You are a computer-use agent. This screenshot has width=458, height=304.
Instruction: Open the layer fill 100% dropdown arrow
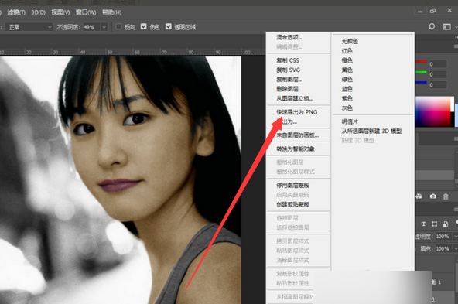tap(455, 248)
